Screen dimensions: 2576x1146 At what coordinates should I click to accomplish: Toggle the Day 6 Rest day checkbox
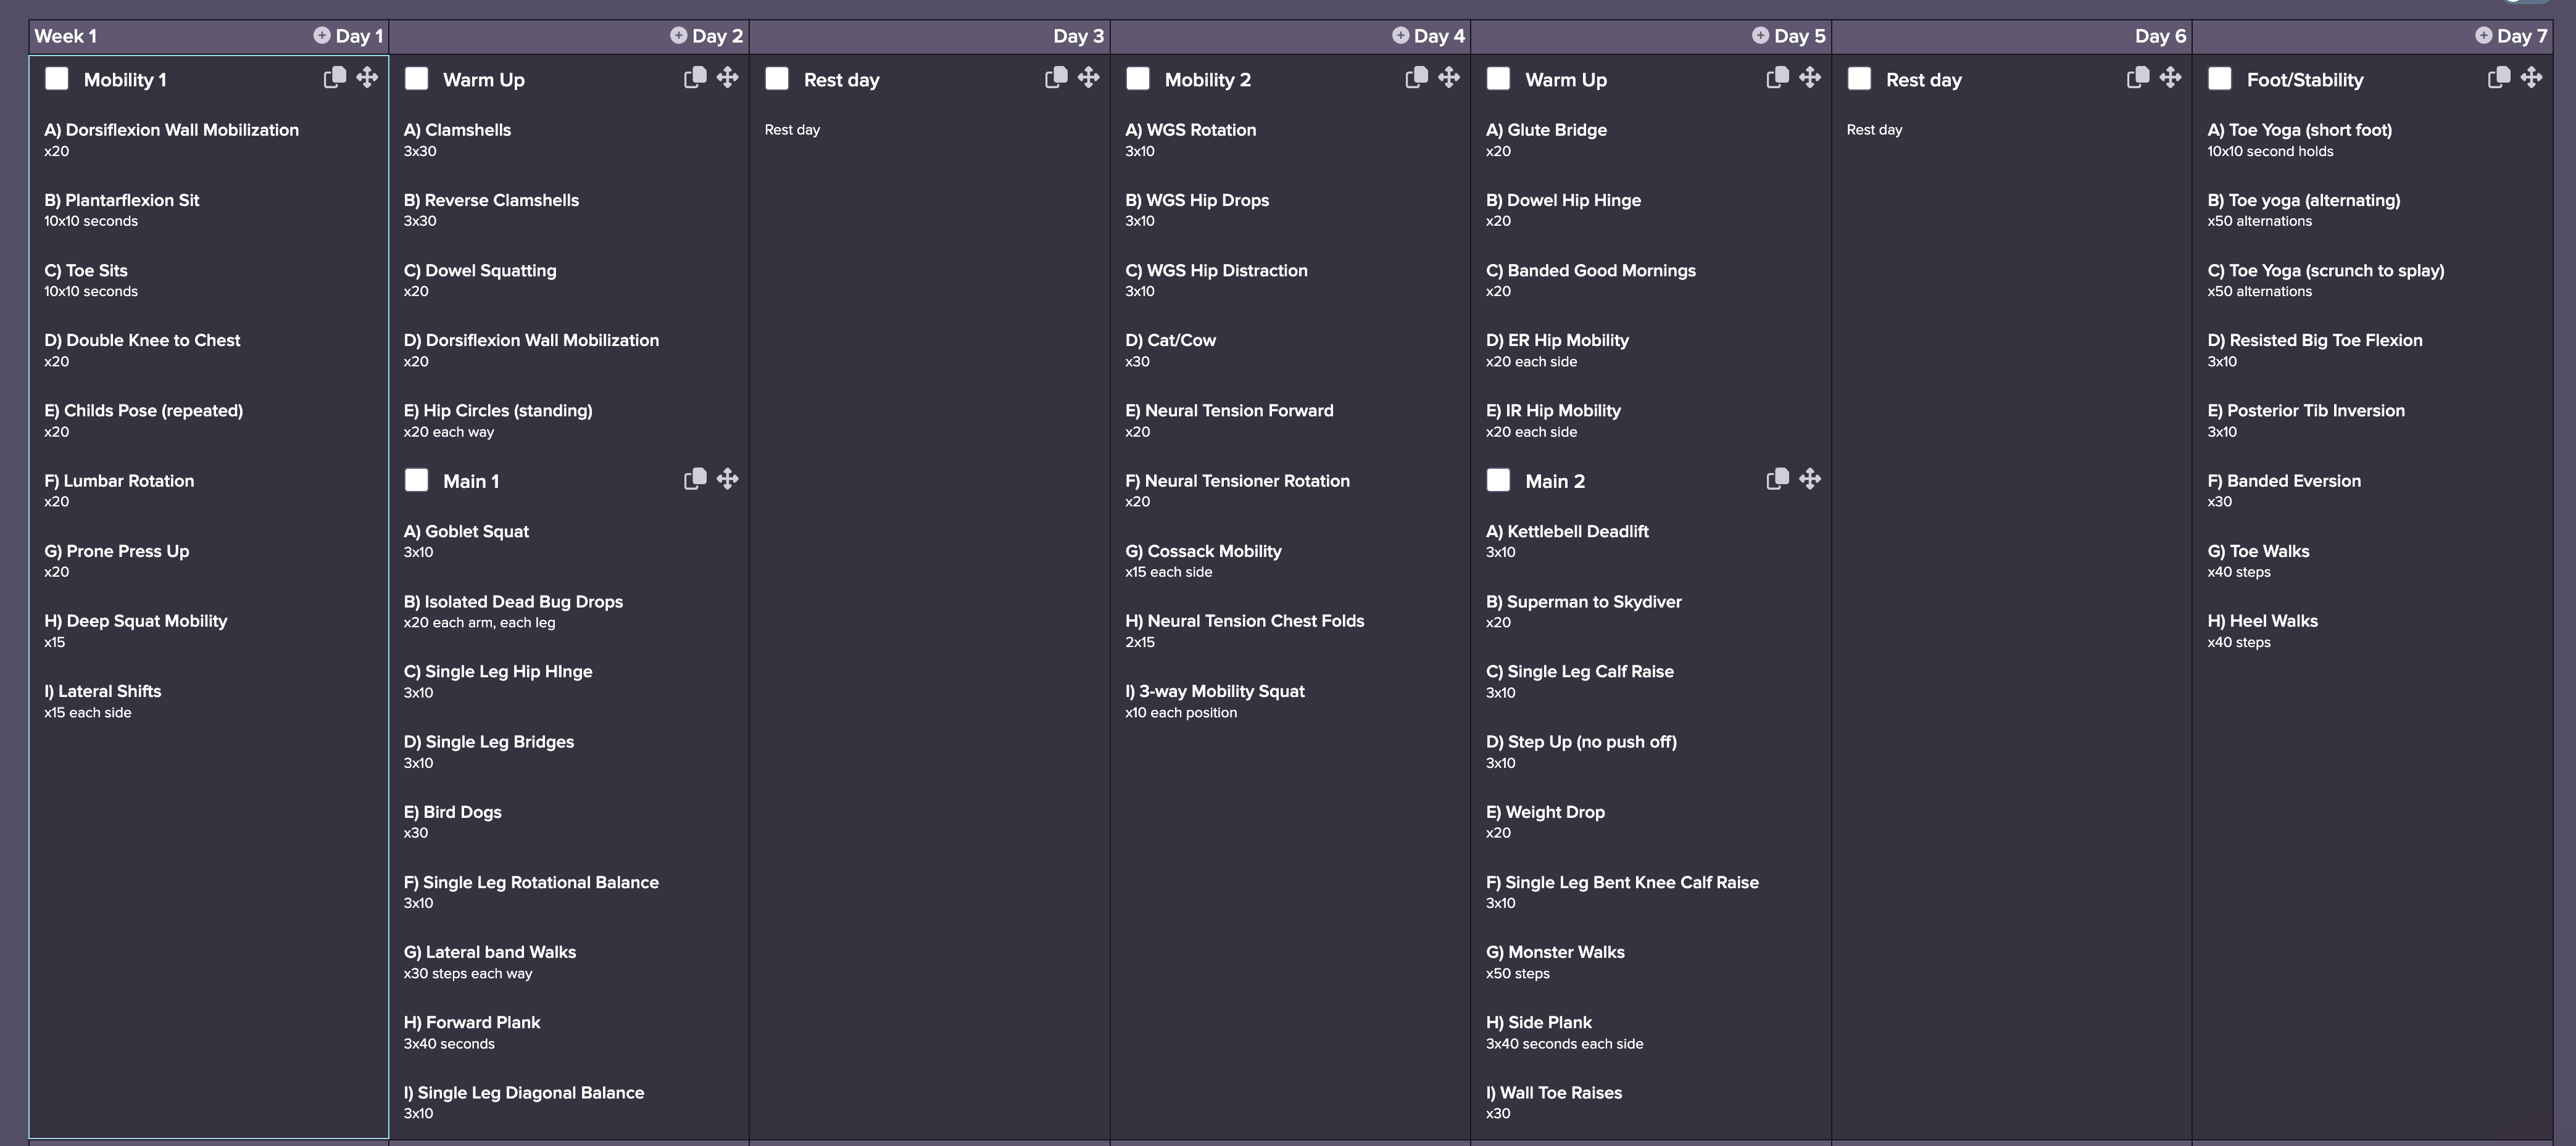pyautogui.click(x=1859, y=78)
